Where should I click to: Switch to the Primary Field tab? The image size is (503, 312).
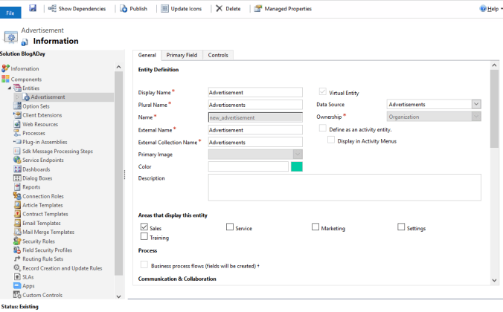point(182,55)
